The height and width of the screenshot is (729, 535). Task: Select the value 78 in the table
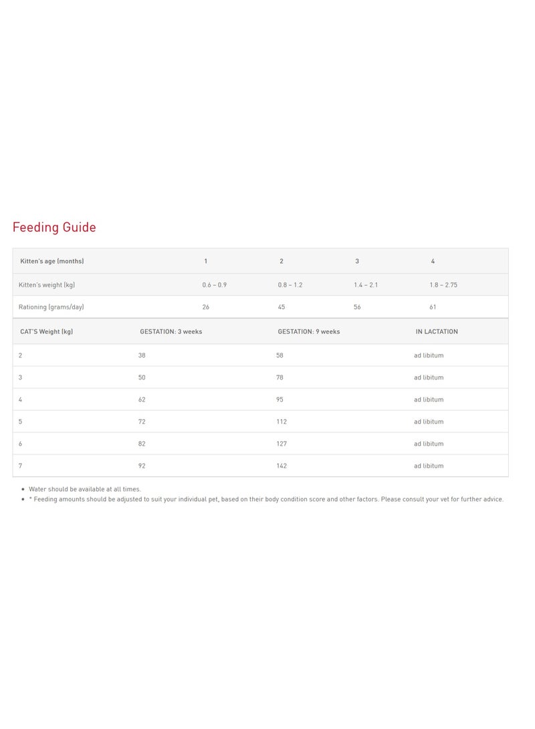click(280, 378)
